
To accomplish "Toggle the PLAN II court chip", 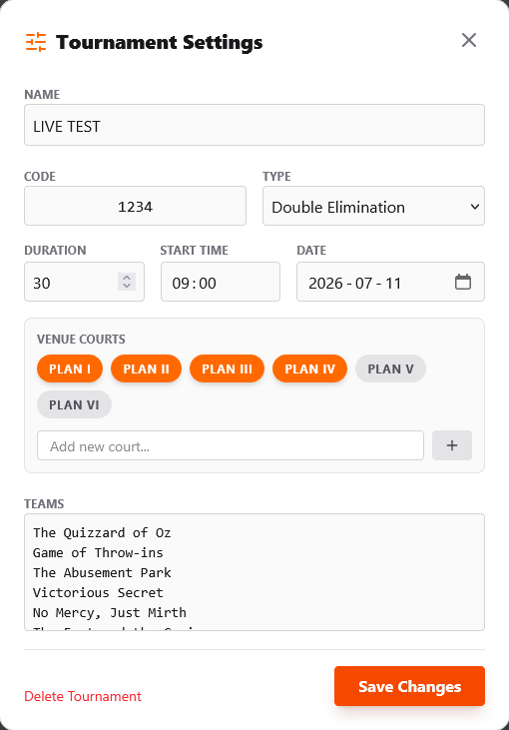I will [146, 368].
